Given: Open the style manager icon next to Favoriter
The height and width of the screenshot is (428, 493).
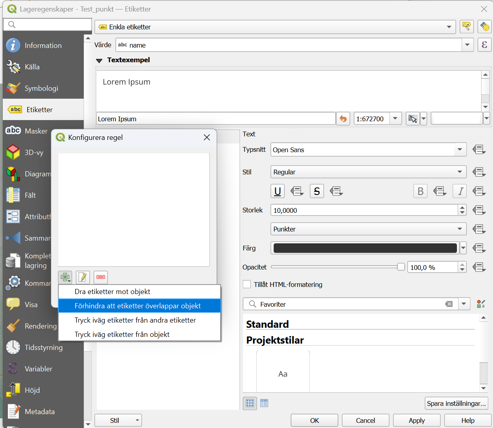Looking at the screenshot, I should 481,304.
